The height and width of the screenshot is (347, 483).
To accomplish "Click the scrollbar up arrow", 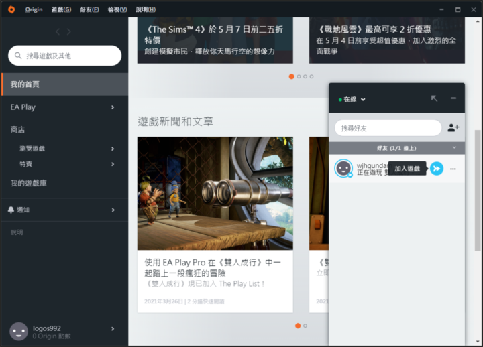I will coord(478,21).
